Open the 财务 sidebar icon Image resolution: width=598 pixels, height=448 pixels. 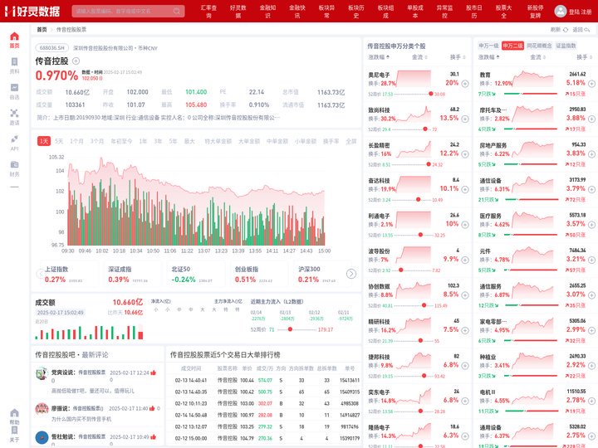14,168
